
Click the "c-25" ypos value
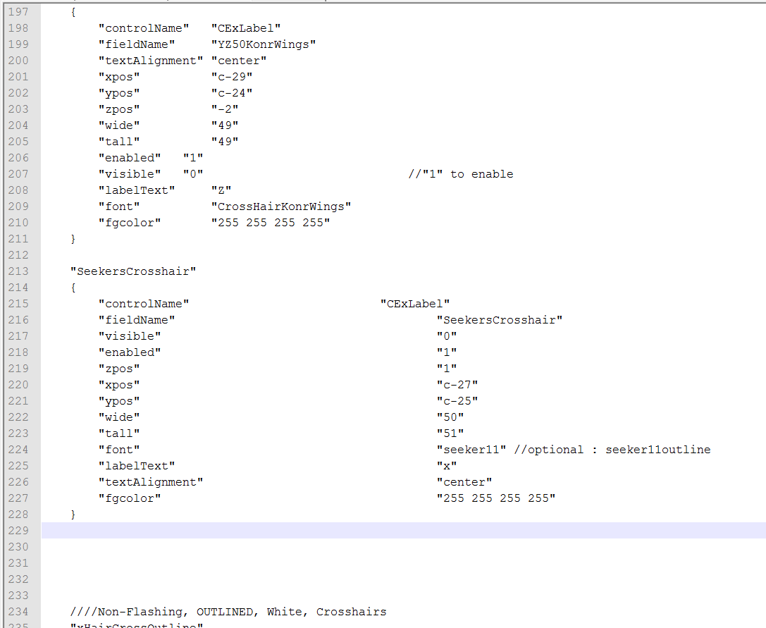(x=457, y=401)
